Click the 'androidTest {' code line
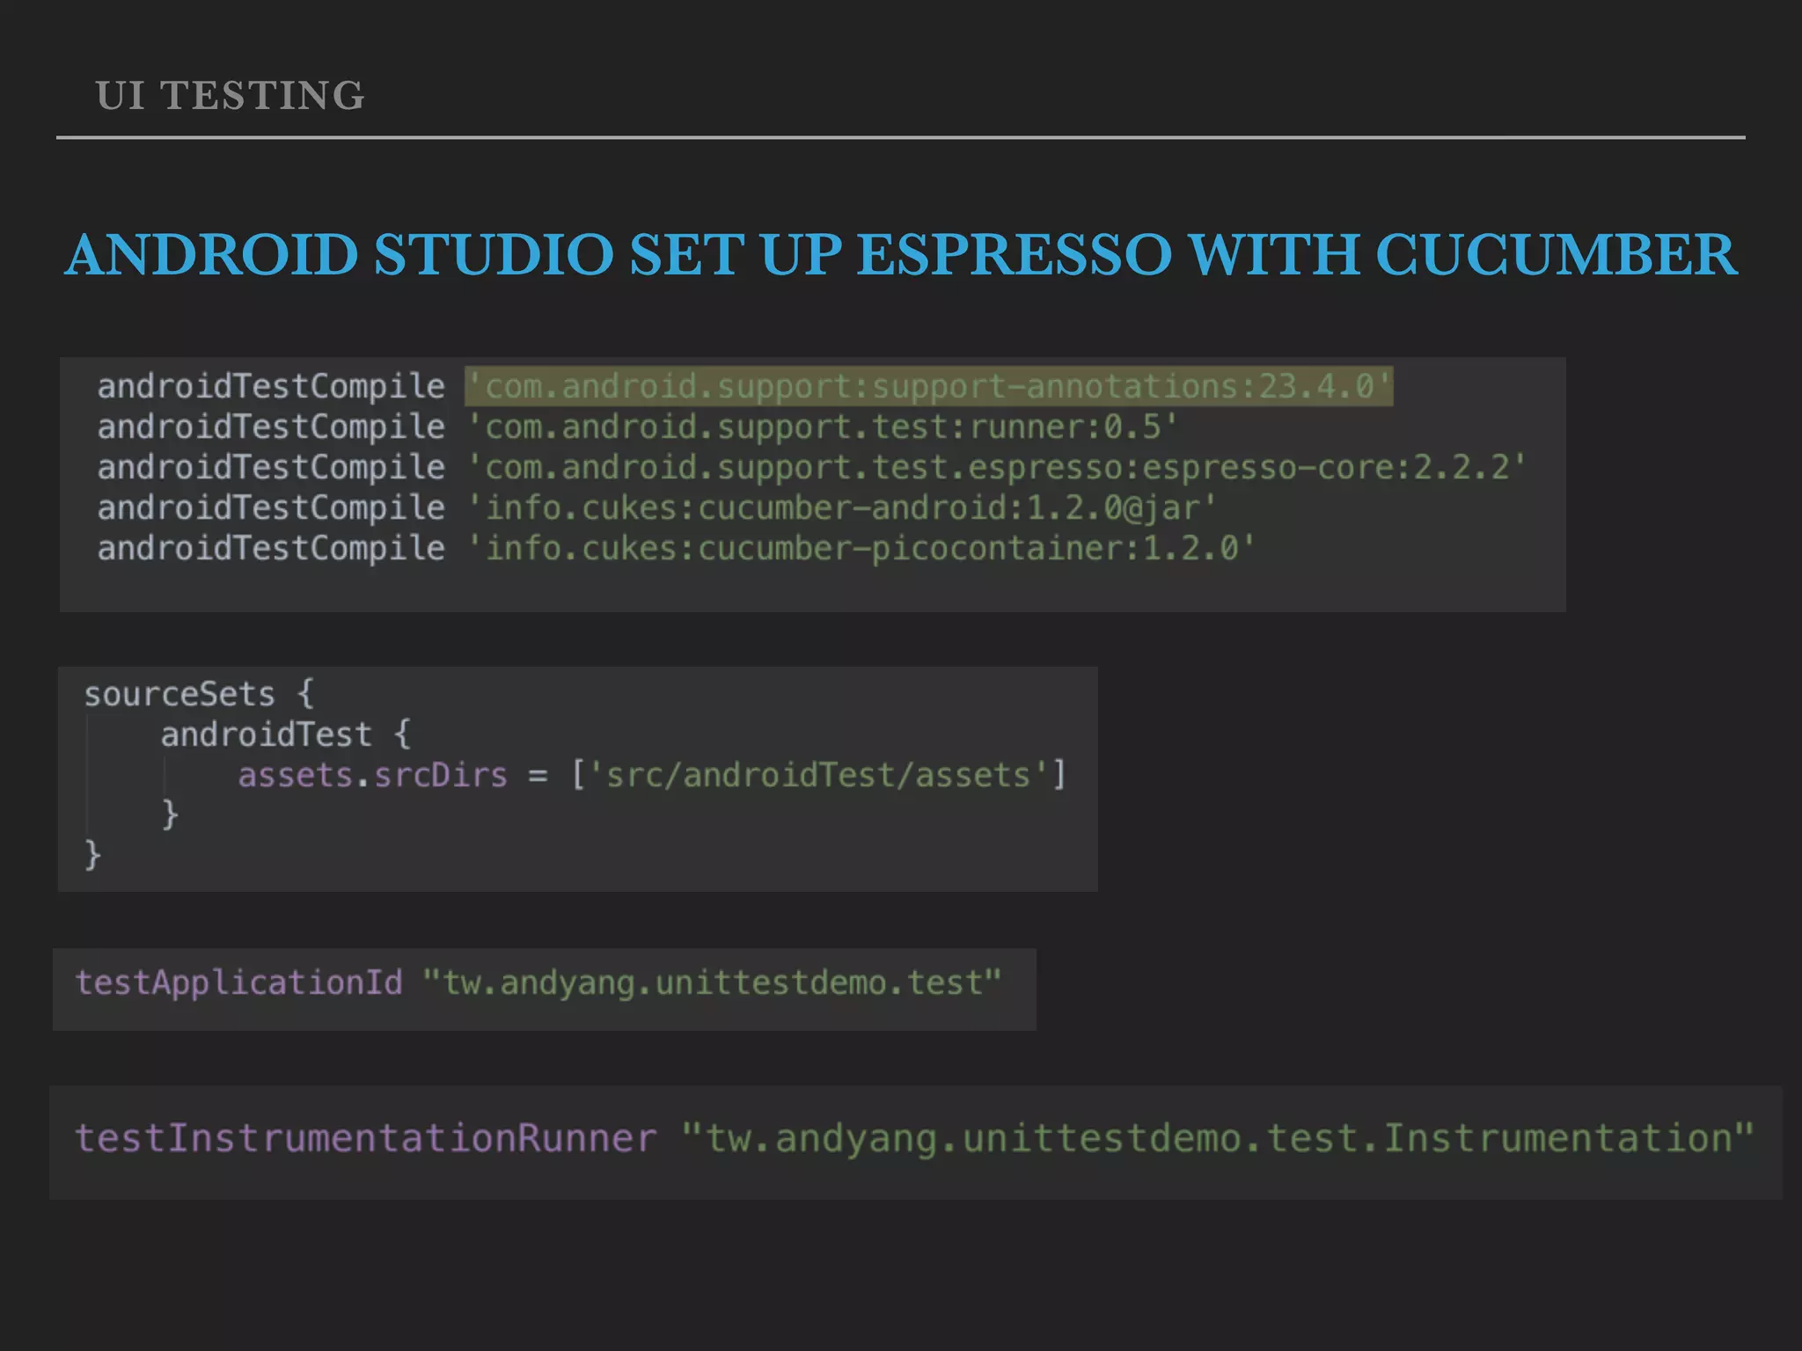The height and width of the screenshot is (1351, 1802). coord(285,734)
